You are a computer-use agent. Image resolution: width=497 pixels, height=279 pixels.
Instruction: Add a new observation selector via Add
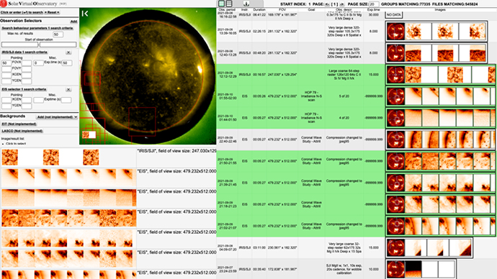[x=73, y=22]
